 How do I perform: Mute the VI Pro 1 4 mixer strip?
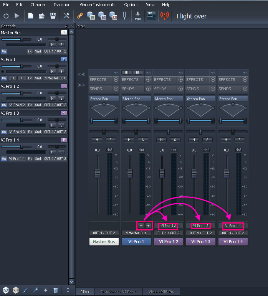tap(226, 140)
